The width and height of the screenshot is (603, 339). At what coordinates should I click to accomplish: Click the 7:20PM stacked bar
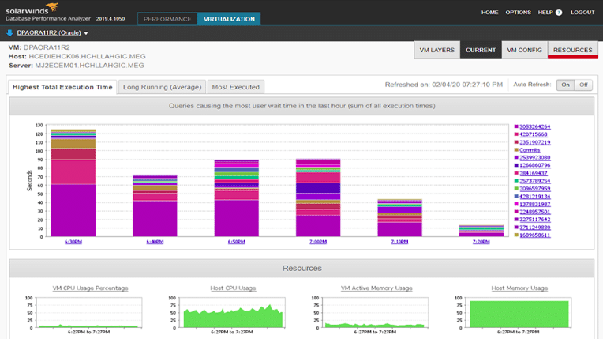pyautogui.click(x=481, y=231)
